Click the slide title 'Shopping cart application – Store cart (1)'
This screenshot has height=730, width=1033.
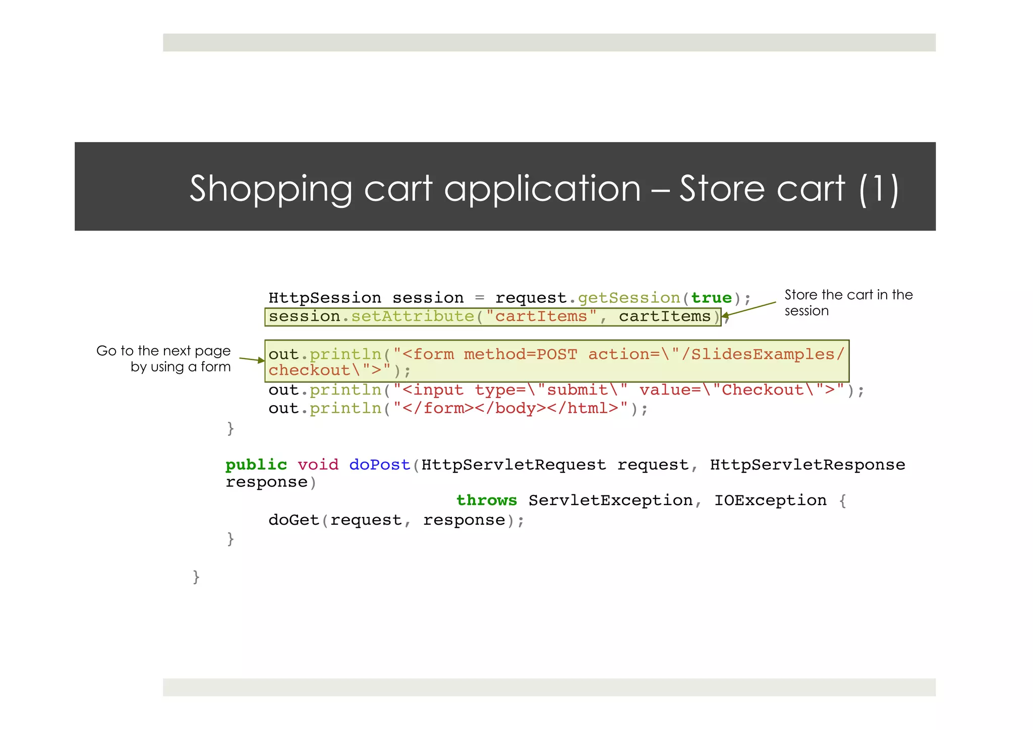pos(544,189)
